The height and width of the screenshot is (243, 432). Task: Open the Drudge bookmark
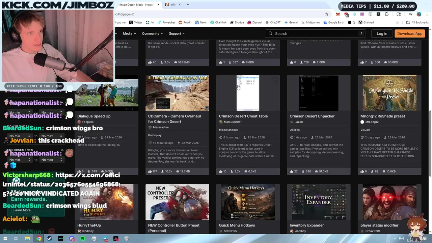click(x=237, y=22)
